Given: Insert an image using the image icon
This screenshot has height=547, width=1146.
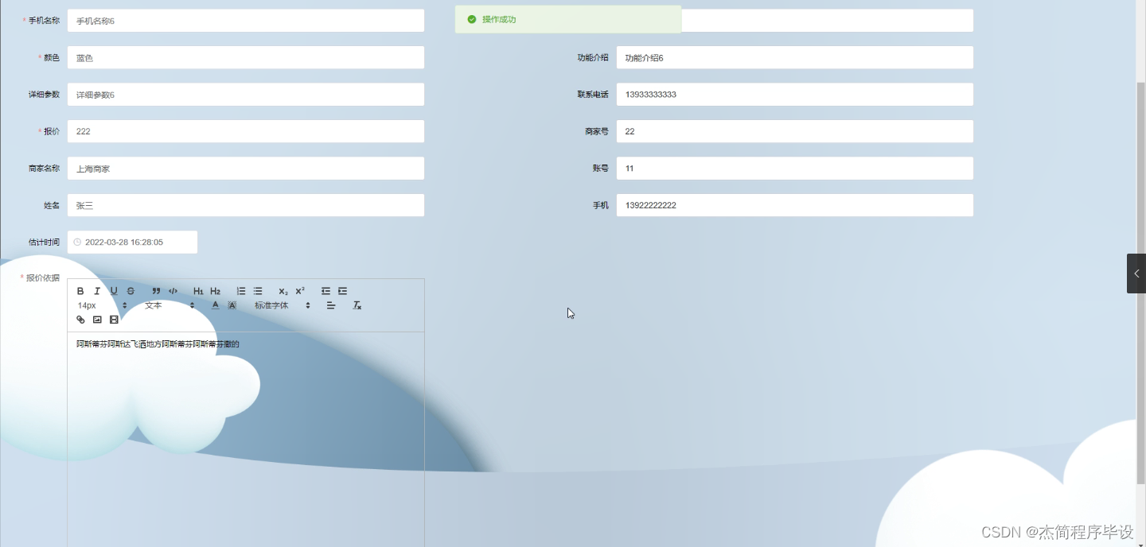Looking at the screenshot, I should (96, 319).
